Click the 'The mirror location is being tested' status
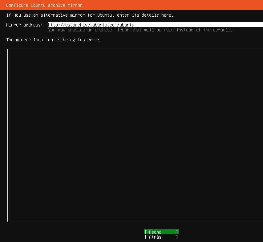The height and width of the screenshot is (242, 263). (x=53, y=40)
